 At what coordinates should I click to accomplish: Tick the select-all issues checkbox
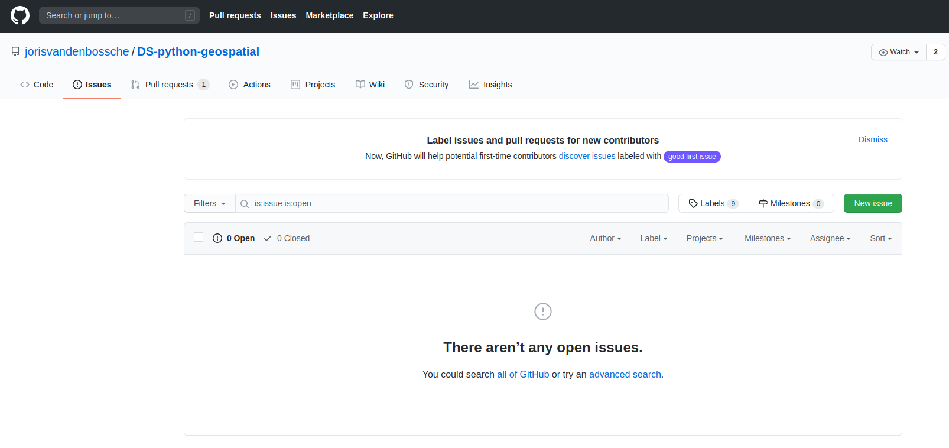(x=199, y=238)
